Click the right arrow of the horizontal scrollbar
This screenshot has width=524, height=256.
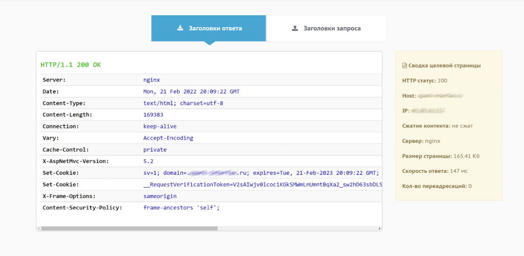click(x=379, y=228)
